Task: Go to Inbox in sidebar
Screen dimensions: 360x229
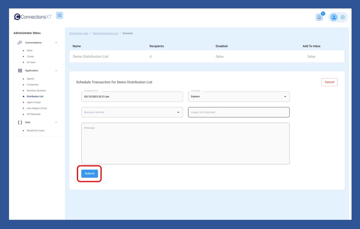Action: [x=30, y=50]
